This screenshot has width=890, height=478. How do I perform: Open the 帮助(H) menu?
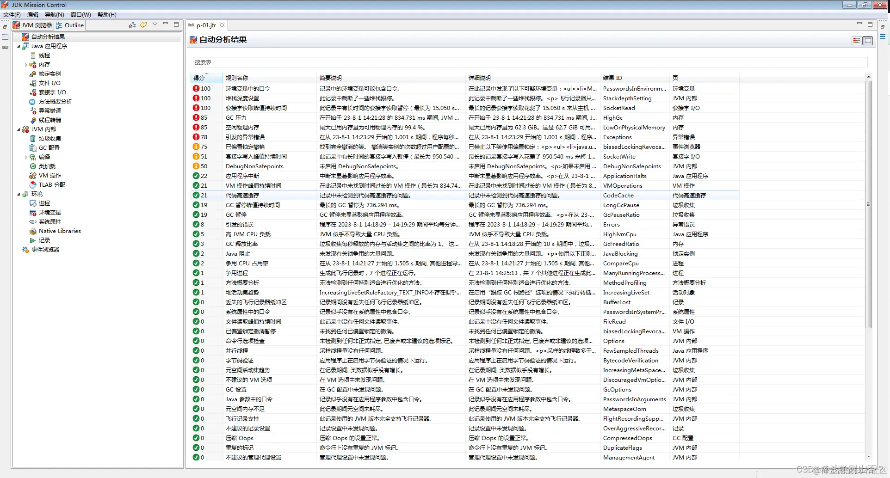tap(107, 14)
